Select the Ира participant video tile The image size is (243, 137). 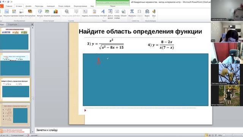[x=227, y=32]
